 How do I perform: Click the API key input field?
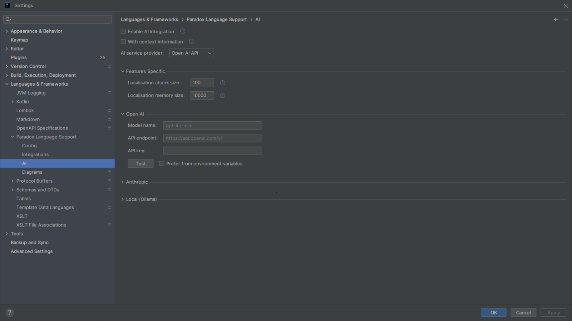[x=212, y=151]
